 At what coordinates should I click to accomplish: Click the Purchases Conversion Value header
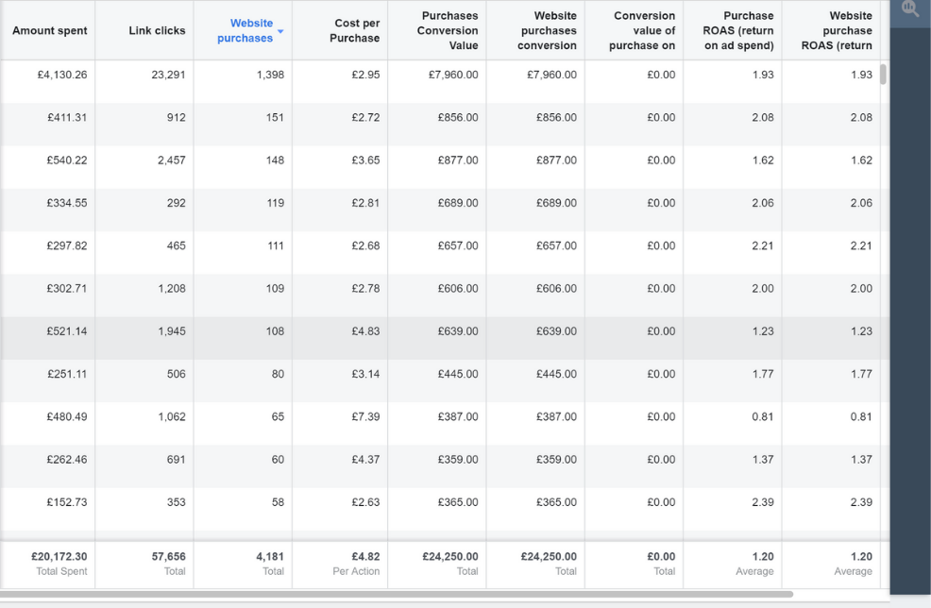click(x=448, y=31)
